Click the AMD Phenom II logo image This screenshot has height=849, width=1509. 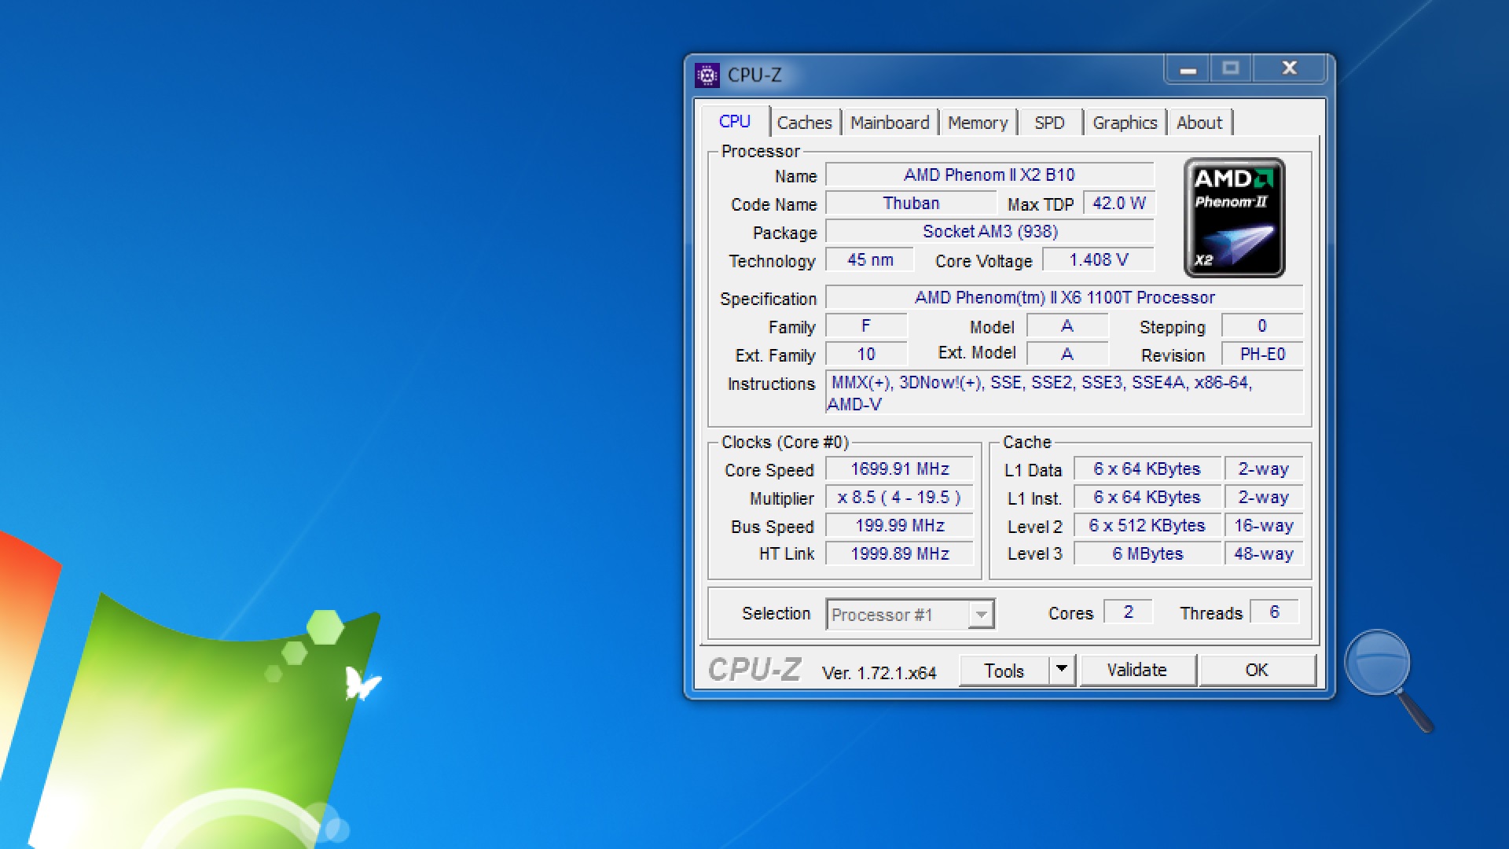tap(1234, 218)
